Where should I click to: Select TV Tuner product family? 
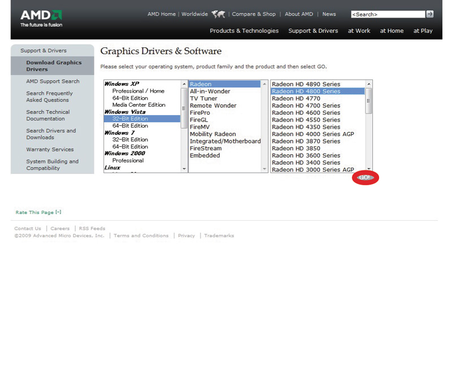[x=203, y=99]
